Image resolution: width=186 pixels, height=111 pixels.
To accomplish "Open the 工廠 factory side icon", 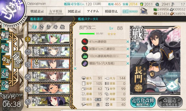I will tap(5, 85).
